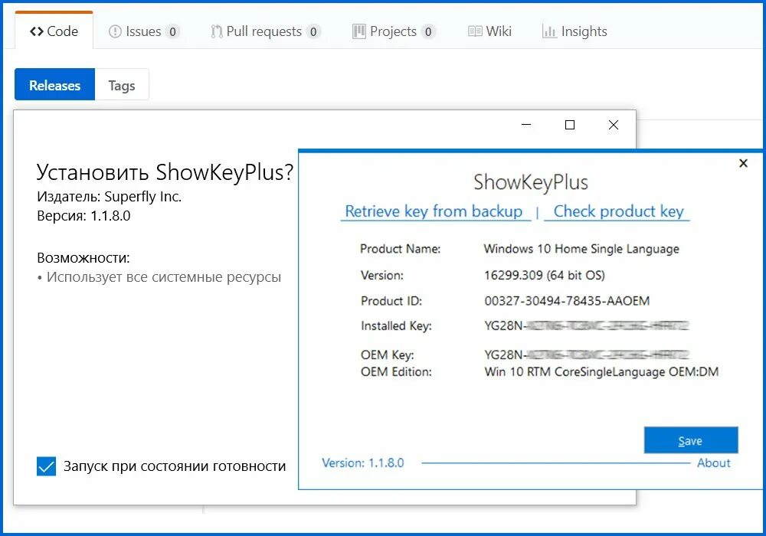This screenshot has width=766, height=536.
Task: Close the ShowKeyPlus key window
Action: (743, 163)
